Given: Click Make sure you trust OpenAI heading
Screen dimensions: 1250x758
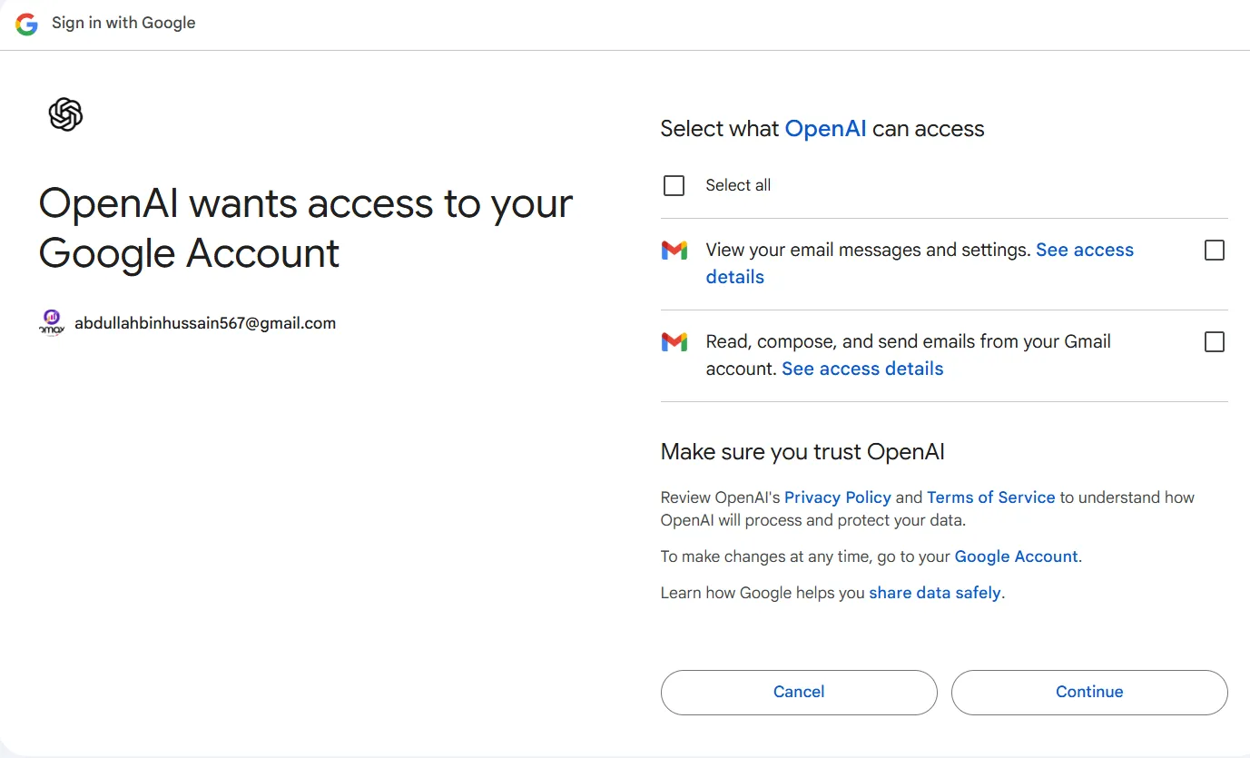Looking at the screenshot, I should [802, 451].
